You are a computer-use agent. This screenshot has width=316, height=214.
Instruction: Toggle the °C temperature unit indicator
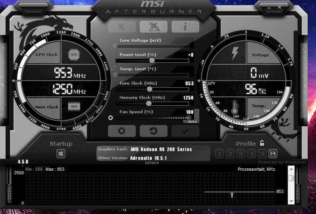[x=262, y=91]
